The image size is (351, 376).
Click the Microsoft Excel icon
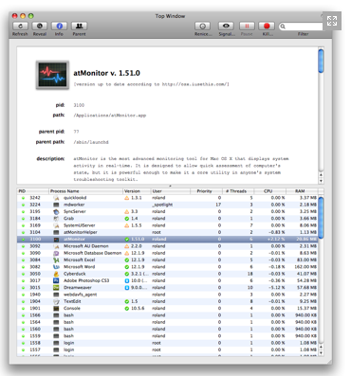click(56, 260)
